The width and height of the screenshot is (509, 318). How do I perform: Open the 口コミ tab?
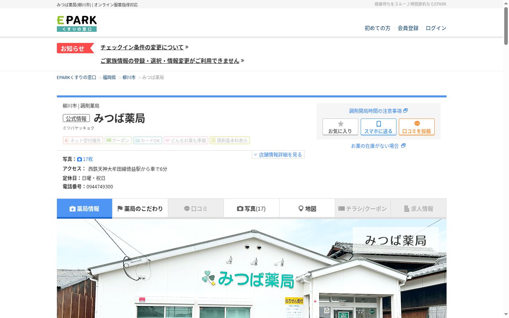pyautogui.click(x=196, y=209)
